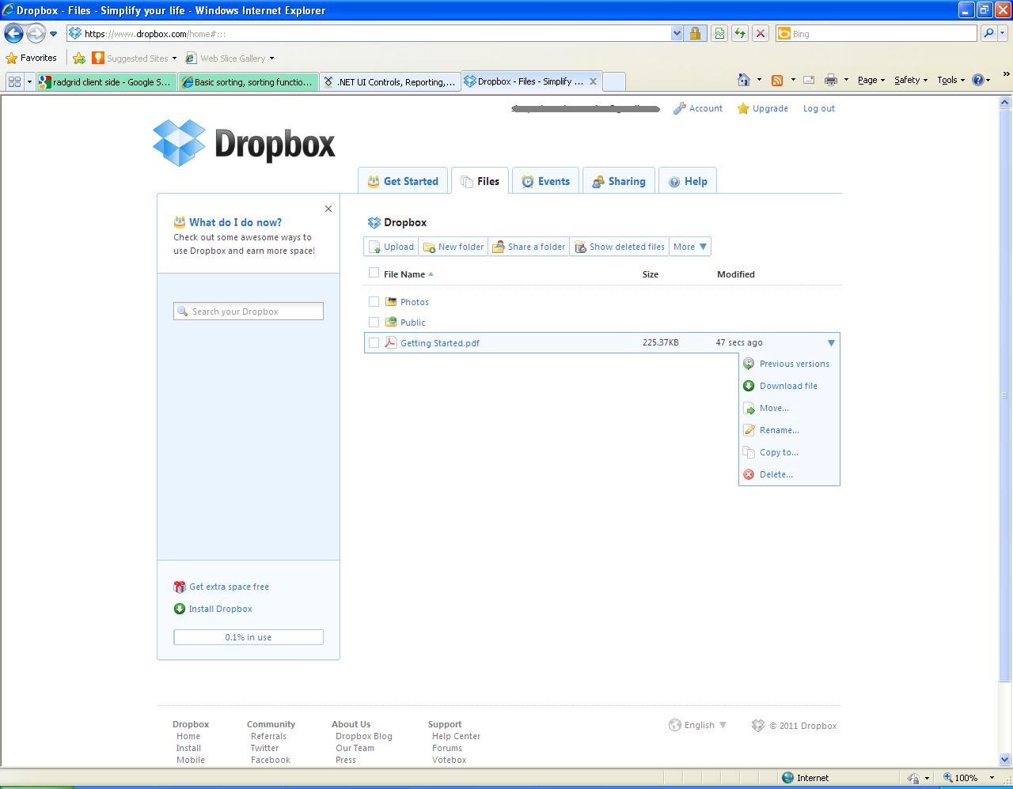Screen dimensions: 1013x789
Task: Open the Dropbox Help tab
Action: [x=688, y=181]
